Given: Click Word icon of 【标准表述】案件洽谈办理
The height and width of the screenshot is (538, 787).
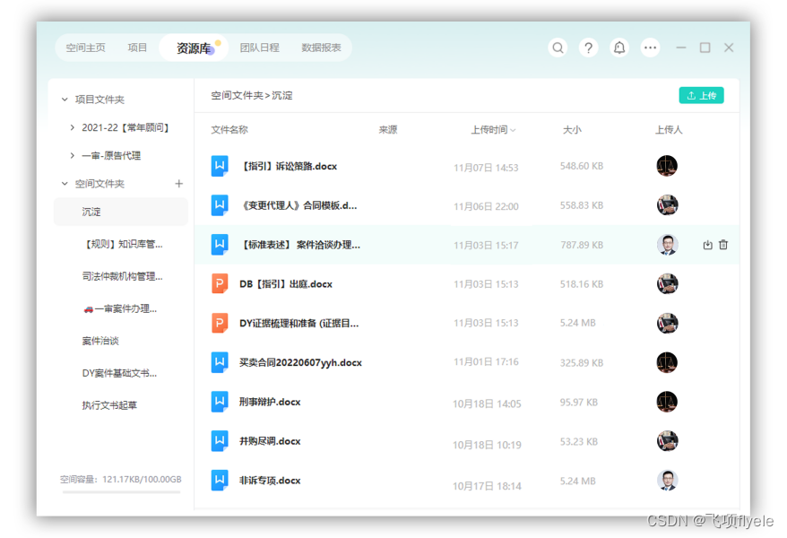Looking at the screenshot, I should [220, 245].
